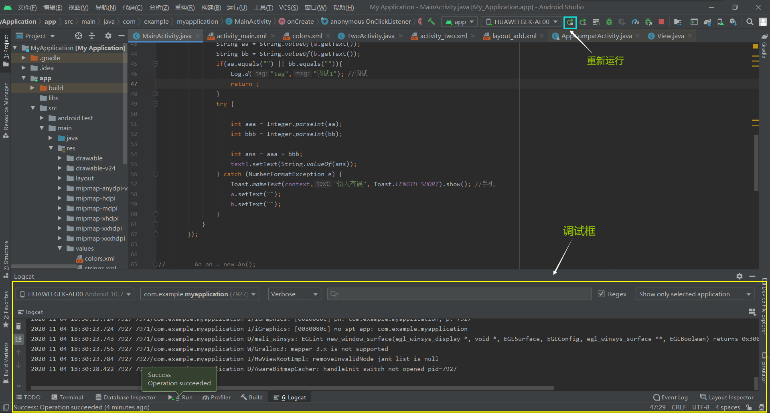Expand the build folder in tree
Screen dimensions: 770x413
[32, 88]
